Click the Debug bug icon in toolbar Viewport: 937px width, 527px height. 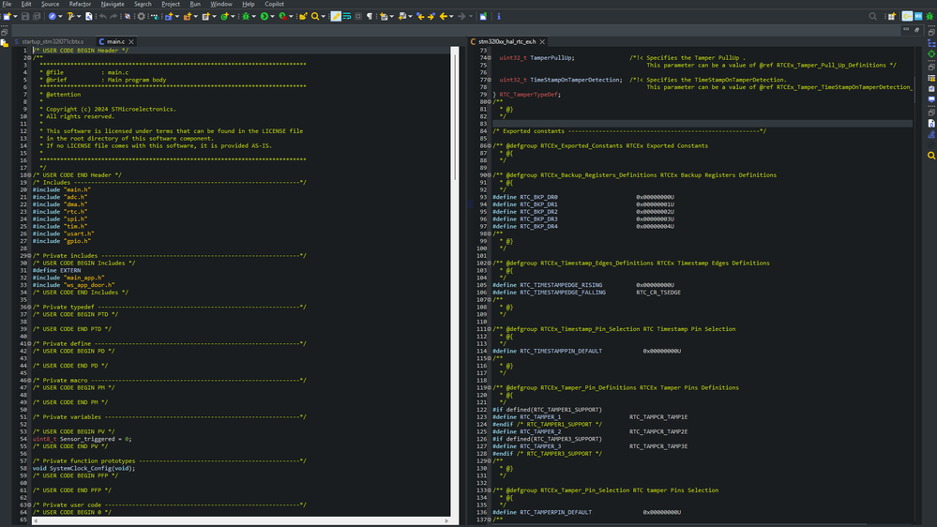click(x=247, y=16)
